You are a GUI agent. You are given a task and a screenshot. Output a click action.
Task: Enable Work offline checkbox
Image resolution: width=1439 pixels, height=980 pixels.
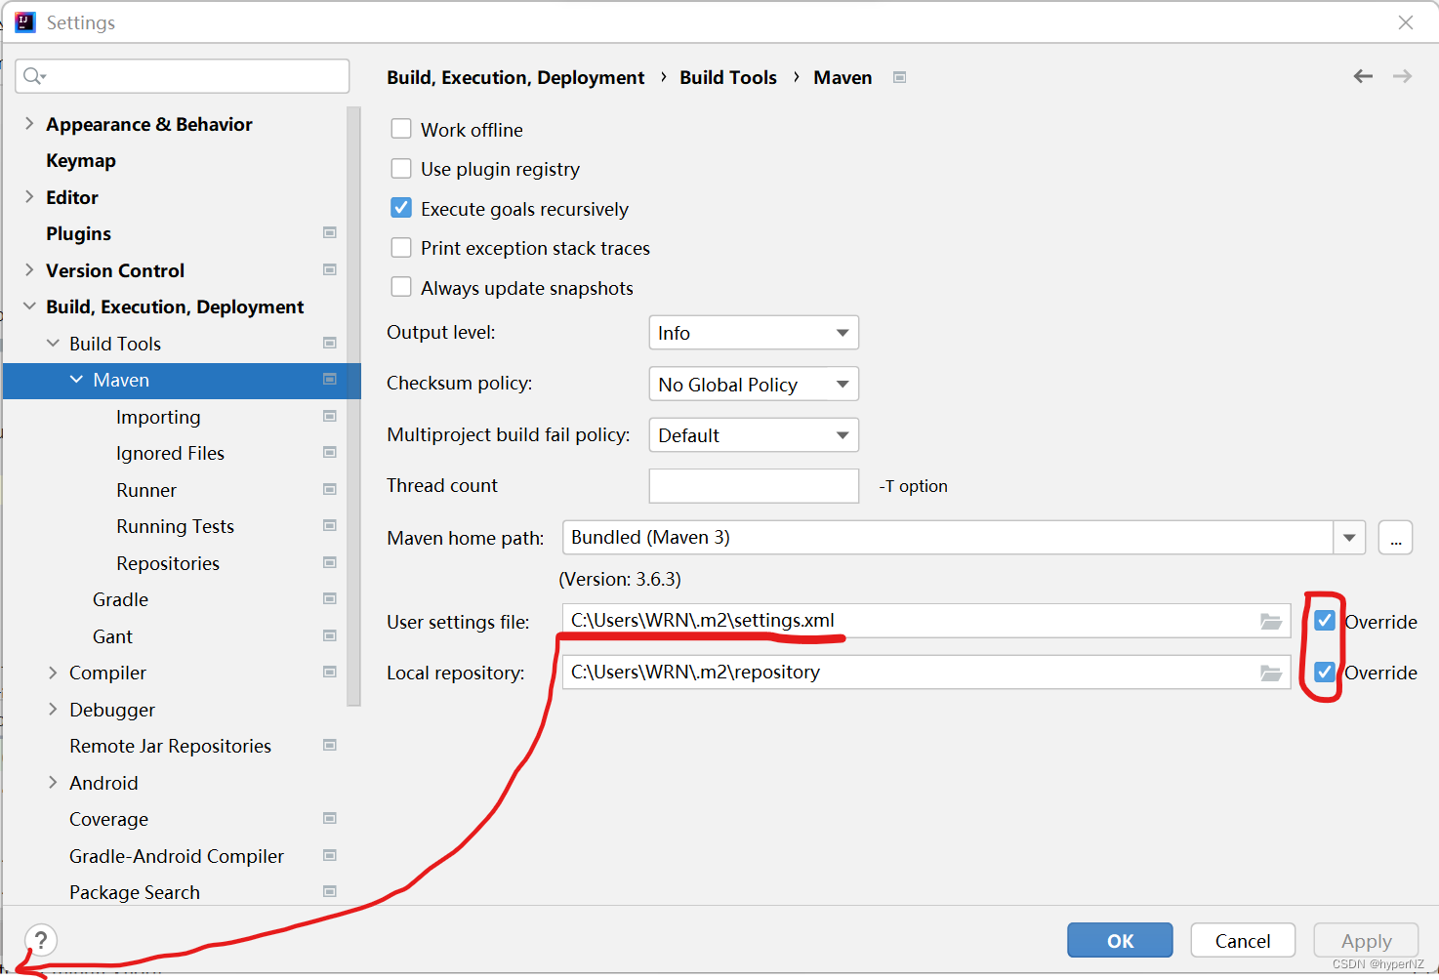point(401,129)
